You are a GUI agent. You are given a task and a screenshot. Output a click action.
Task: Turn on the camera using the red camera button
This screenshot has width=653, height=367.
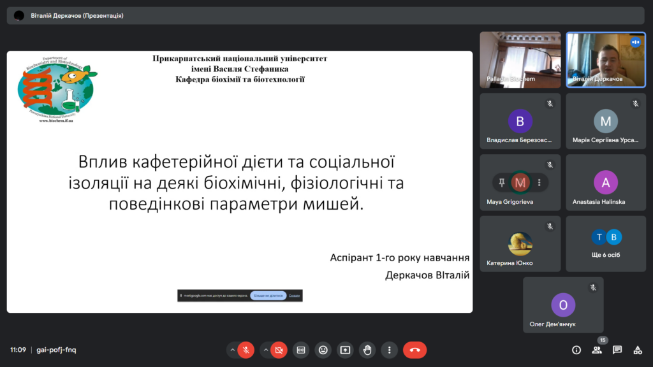[x=278, y=350]
